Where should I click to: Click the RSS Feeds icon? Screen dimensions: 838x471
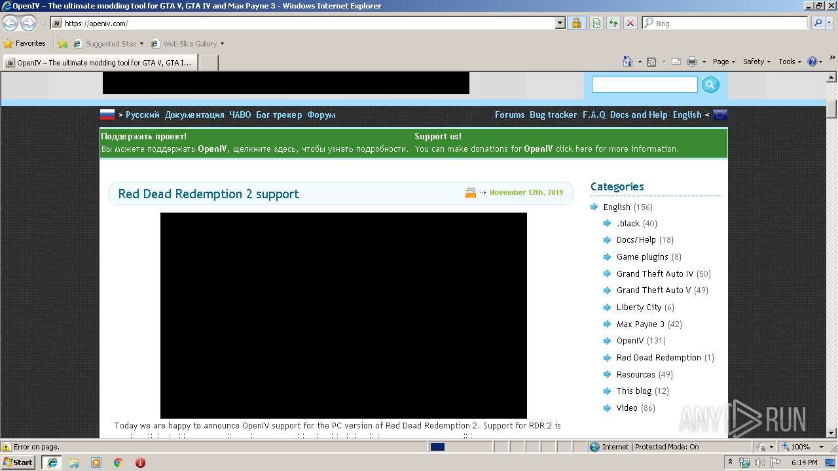click(651, 61)
